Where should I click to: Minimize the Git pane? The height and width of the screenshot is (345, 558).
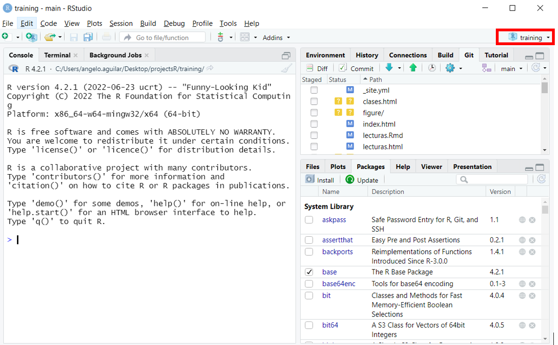coord(529,56)
